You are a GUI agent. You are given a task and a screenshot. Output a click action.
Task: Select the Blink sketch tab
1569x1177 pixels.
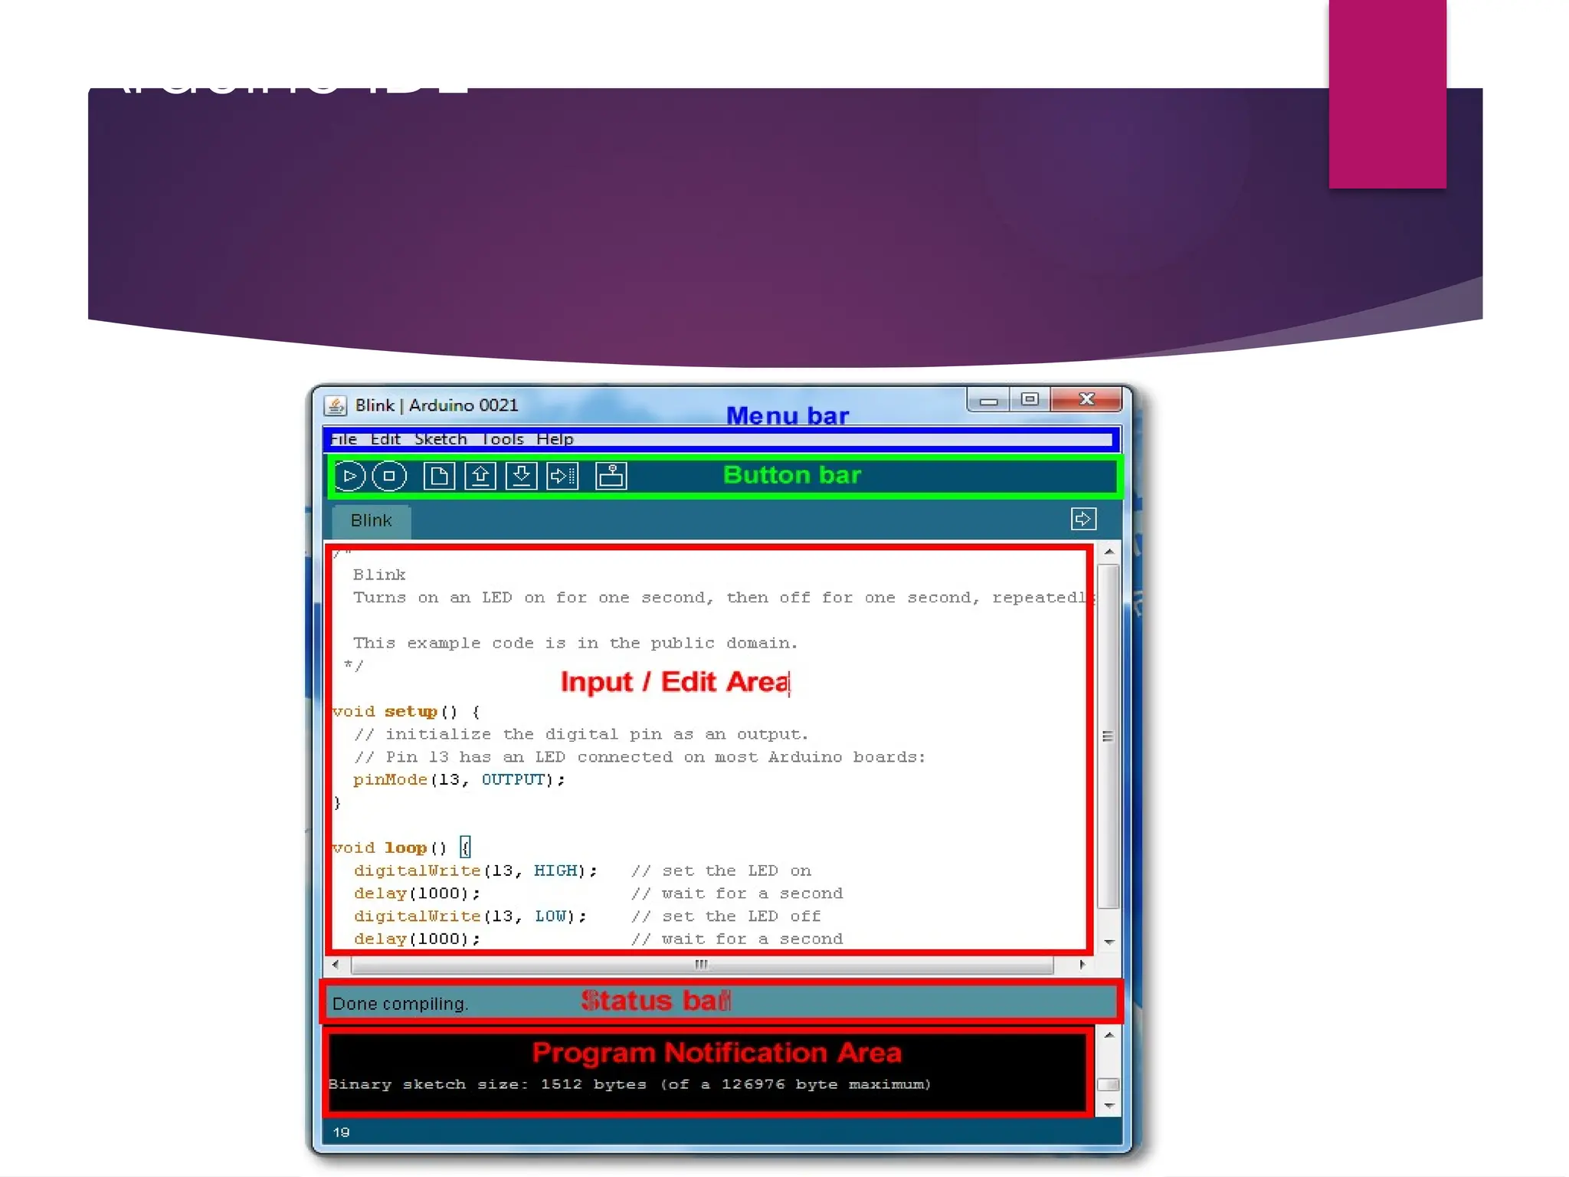(372, 520)
